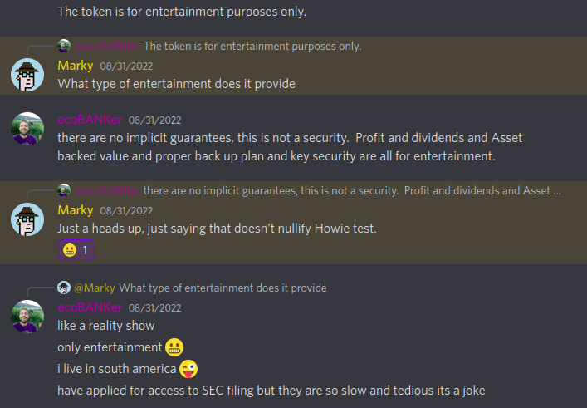This screenshot has height=408, width=587.
Task: Click Marky's avatar beside the entertainment question
Action: 27,75
